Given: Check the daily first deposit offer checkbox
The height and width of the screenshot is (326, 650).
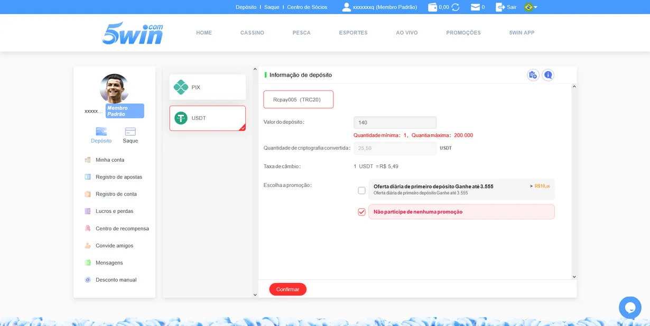Looking at the screenshot, I should point(361,190).
